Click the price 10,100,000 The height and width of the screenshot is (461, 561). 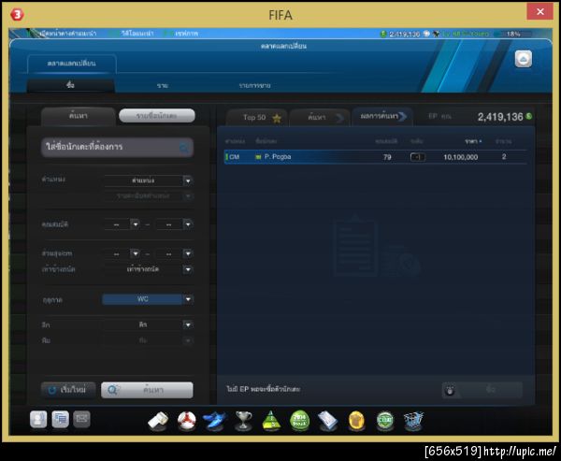[460, 157]
